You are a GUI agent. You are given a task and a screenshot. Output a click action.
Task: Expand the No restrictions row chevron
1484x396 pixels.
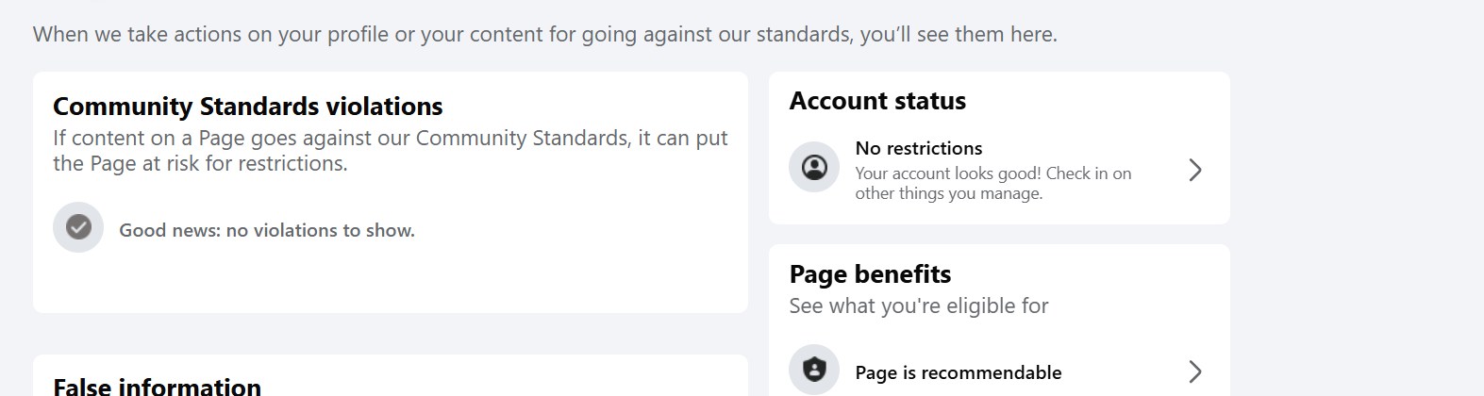coord(1194,170)
